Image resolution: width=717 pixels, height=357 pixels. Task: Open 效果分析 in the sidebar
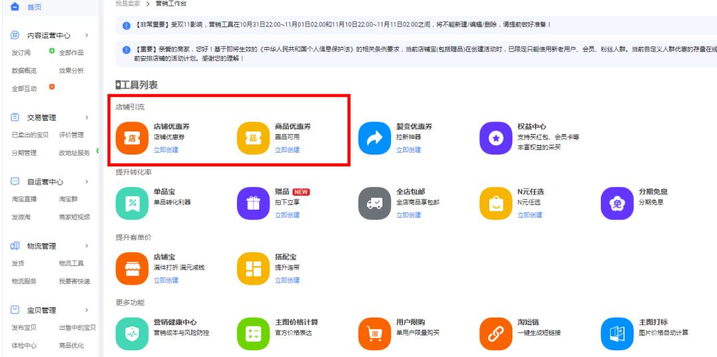pos(71,71)
